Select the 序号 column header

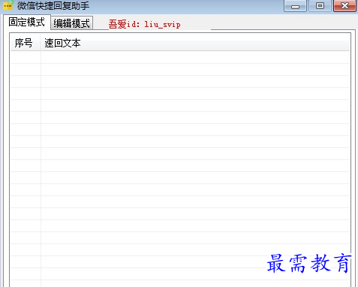point(25,43)
